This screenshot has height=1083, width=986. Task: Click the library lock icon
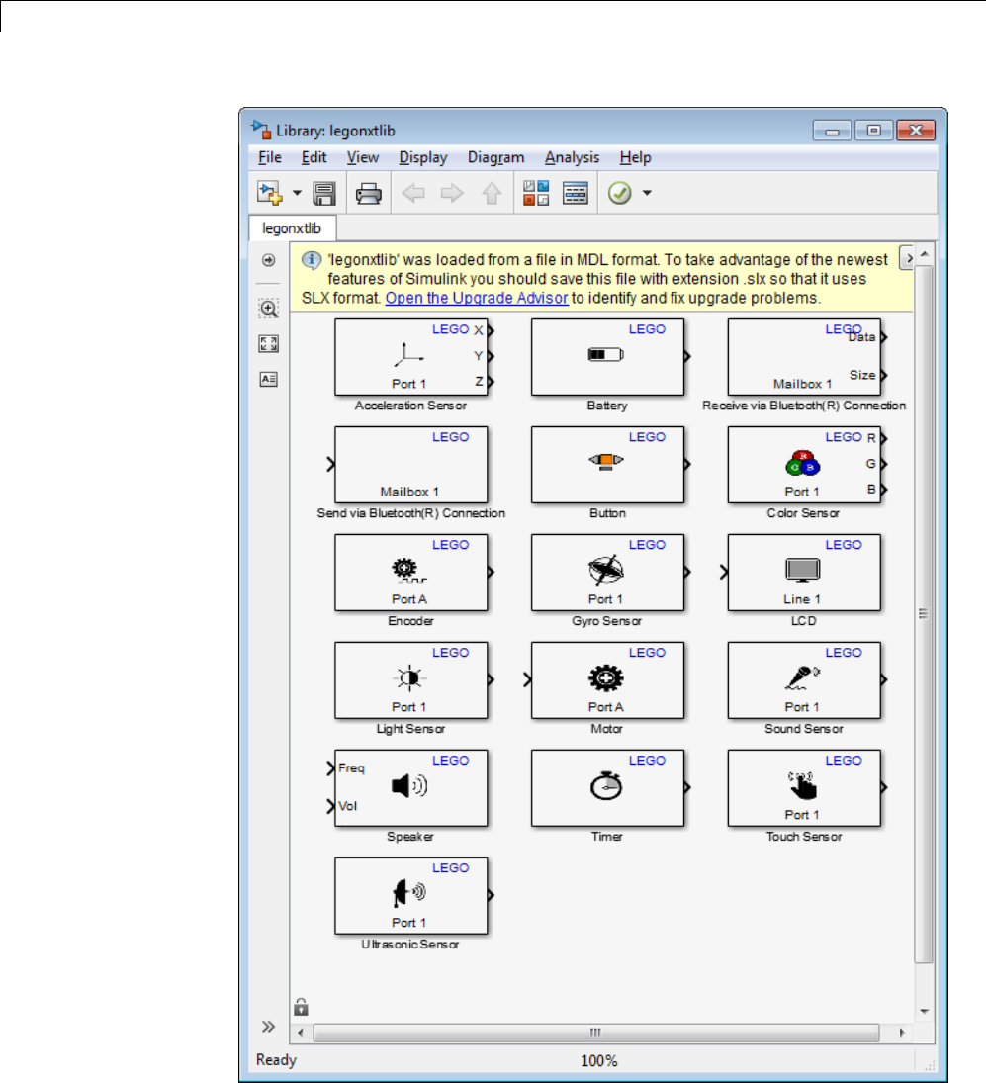coord(301,1007)
